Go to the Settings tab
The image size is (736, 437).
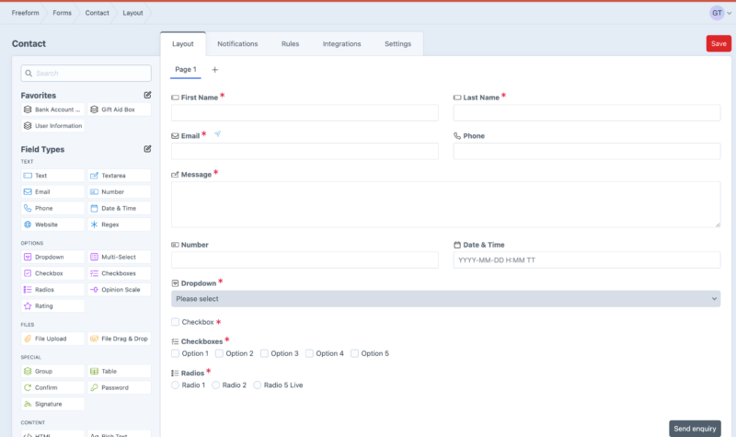point(397,44)
